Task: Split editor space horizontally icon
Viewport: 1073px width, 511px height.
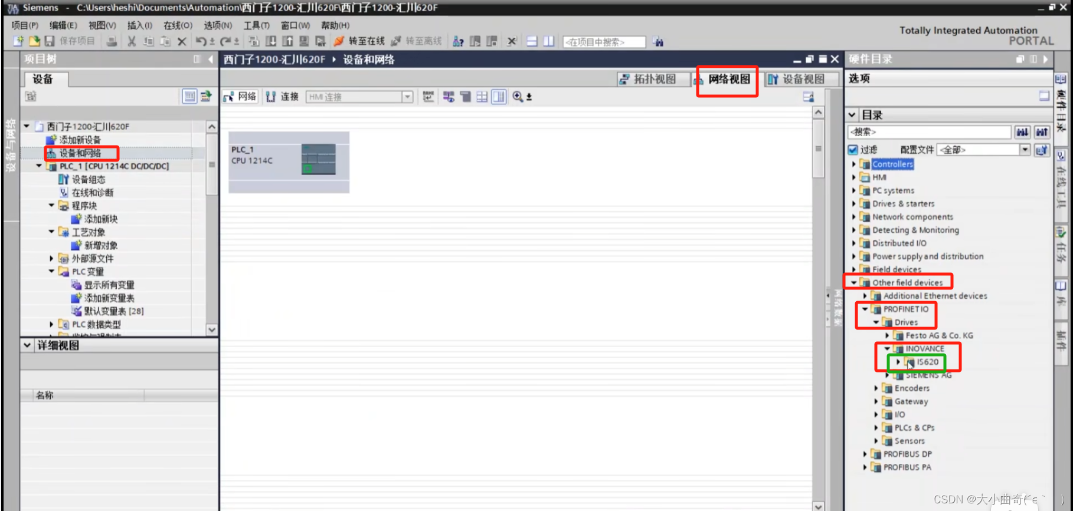Action: tap(532, 41)
